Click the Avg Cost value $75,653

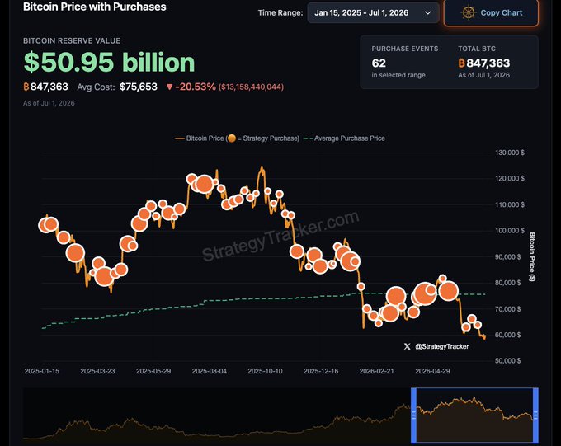pos(139,87)
